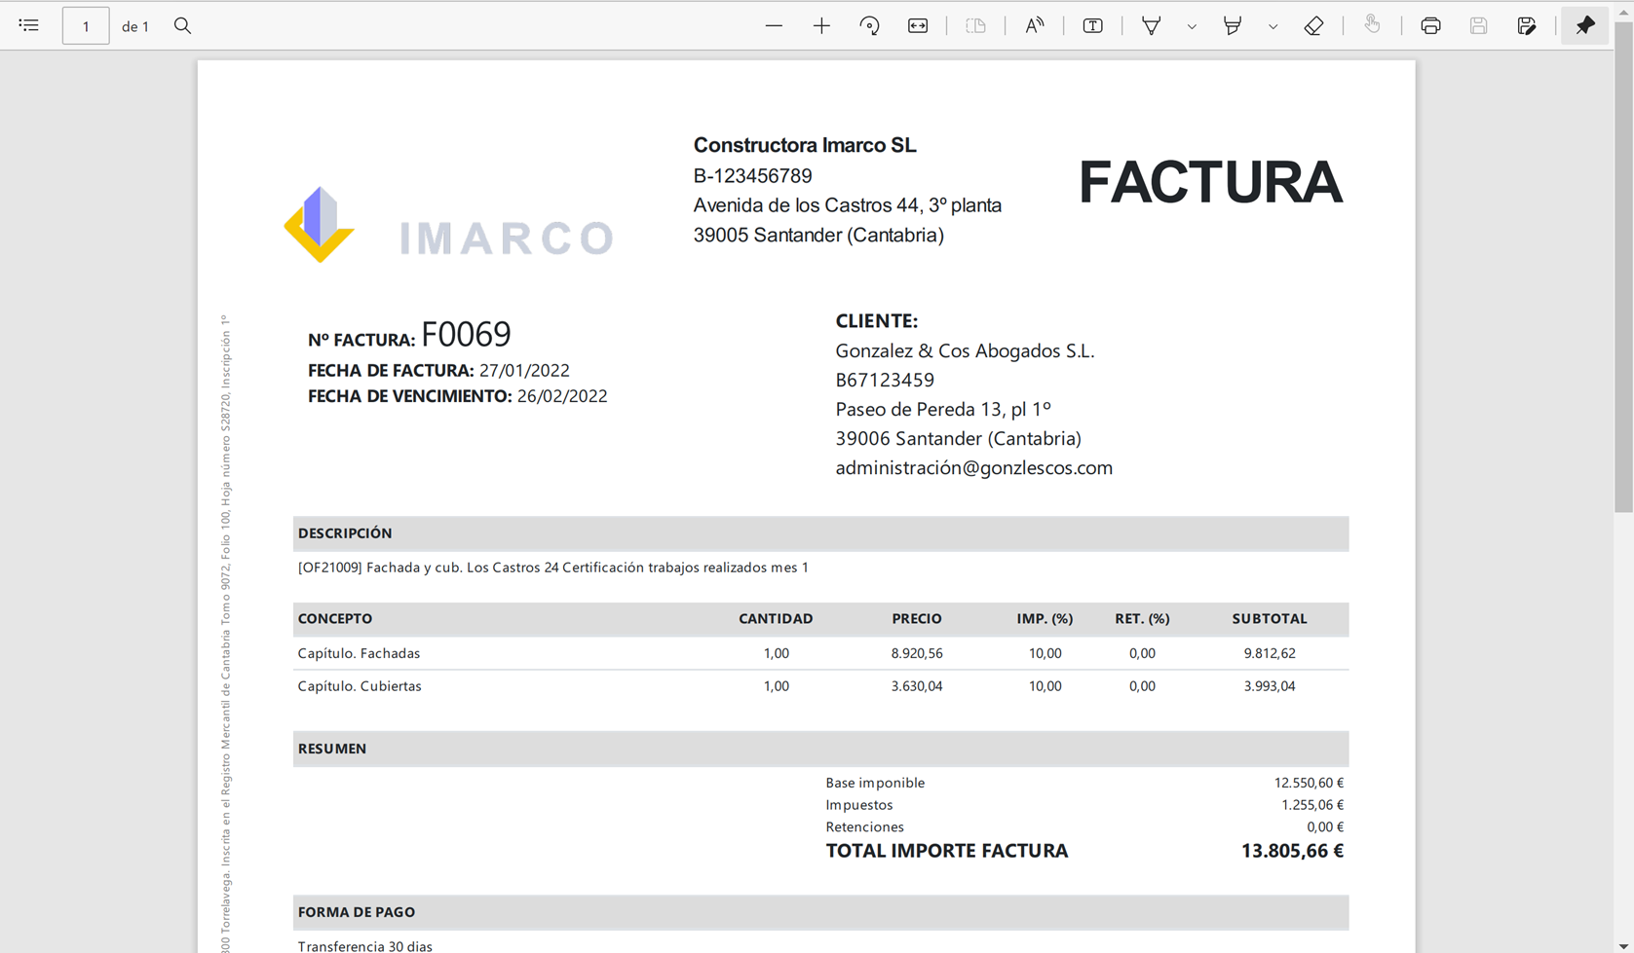Image resolution: width=1634 pixels, height=953 pixels.
Task: Click the page number input field
Action: tap(86, 26)
